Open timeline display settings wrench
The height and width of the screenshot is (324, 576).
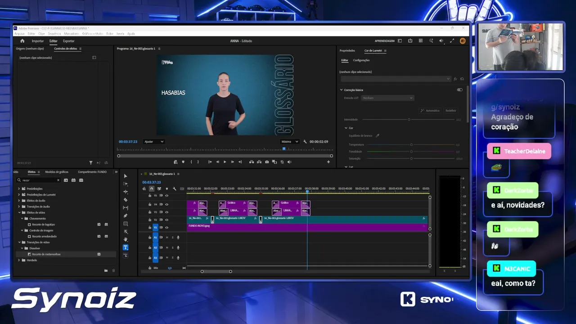coord(175,189)
